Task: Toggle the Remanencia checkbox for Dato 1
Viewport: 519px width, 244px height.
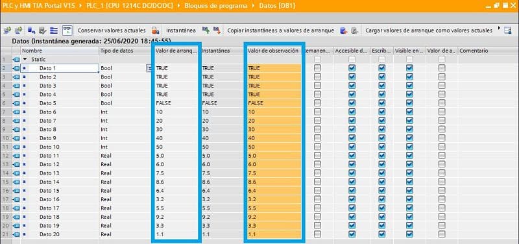Action: pos(317,68)
